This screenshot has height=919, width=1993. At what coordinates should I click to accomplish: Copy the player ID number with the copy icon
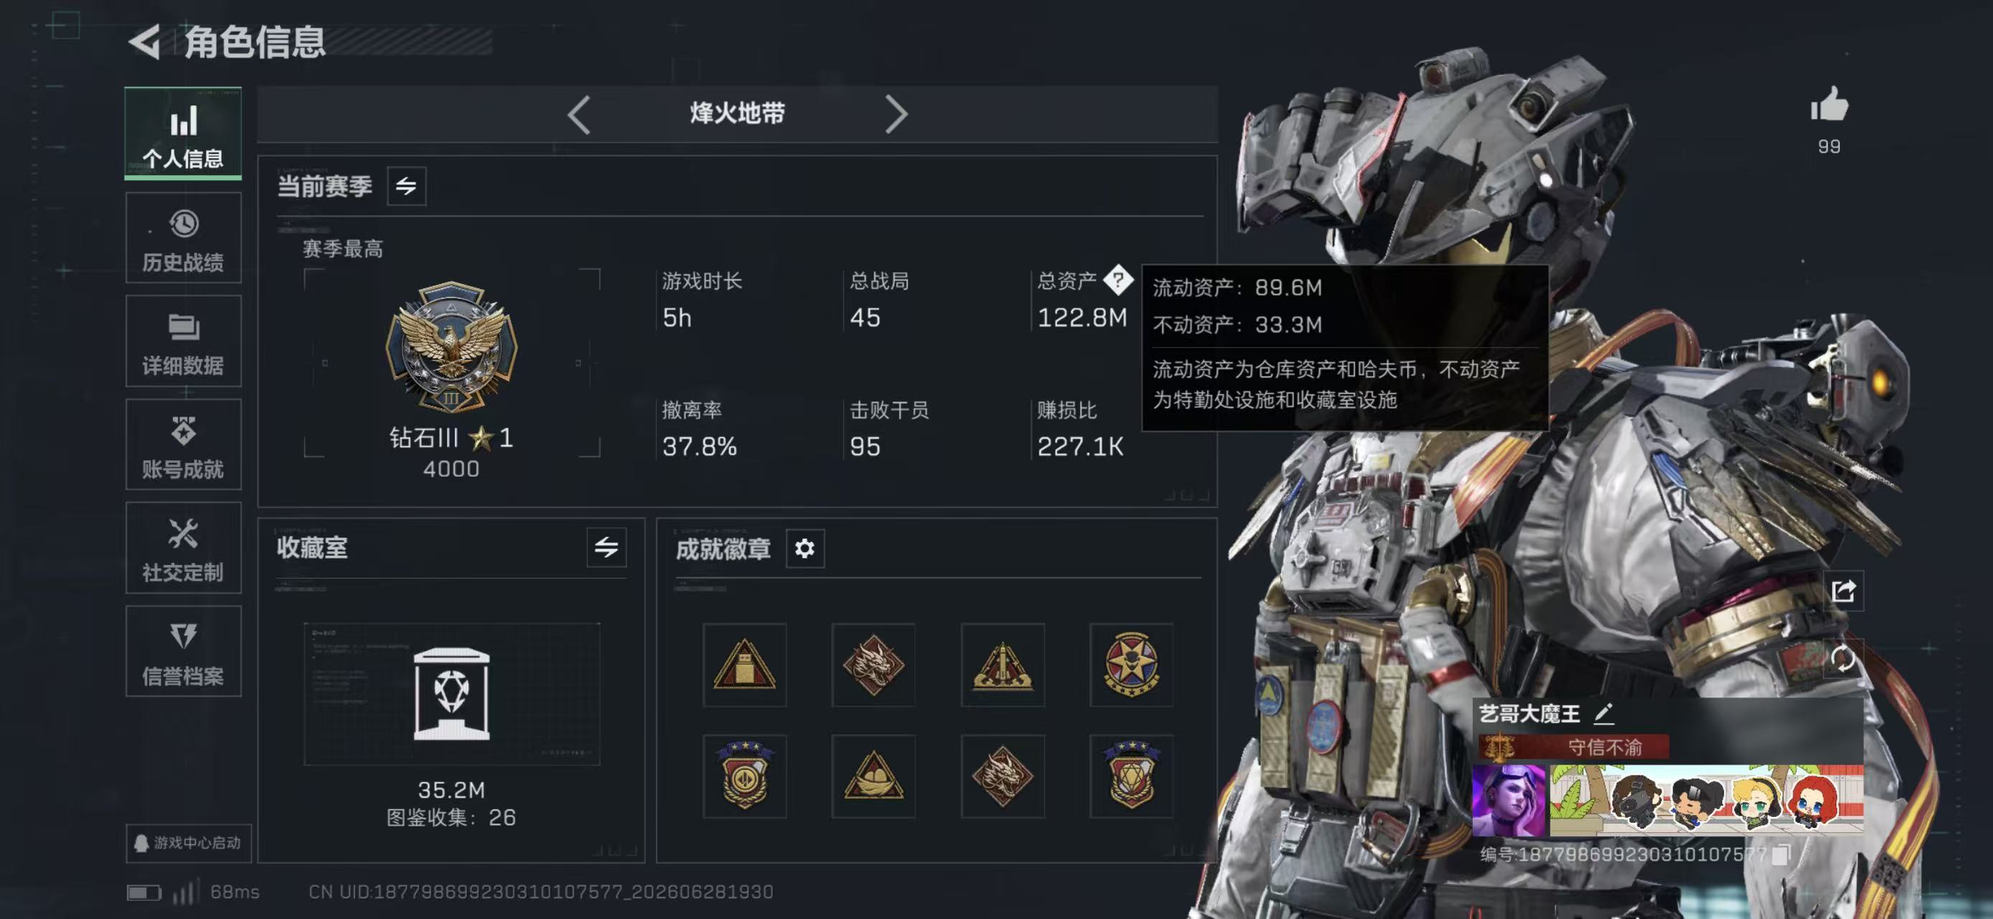[1781, 854]
